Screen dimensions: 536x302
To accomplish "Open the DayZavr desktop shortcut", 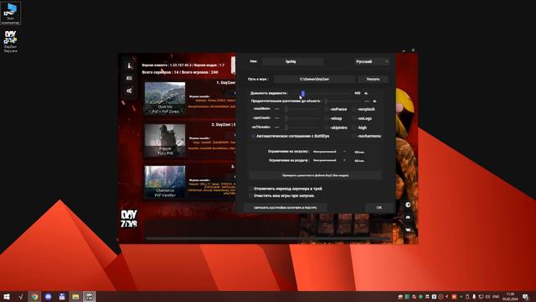I will tap(11, 42).
